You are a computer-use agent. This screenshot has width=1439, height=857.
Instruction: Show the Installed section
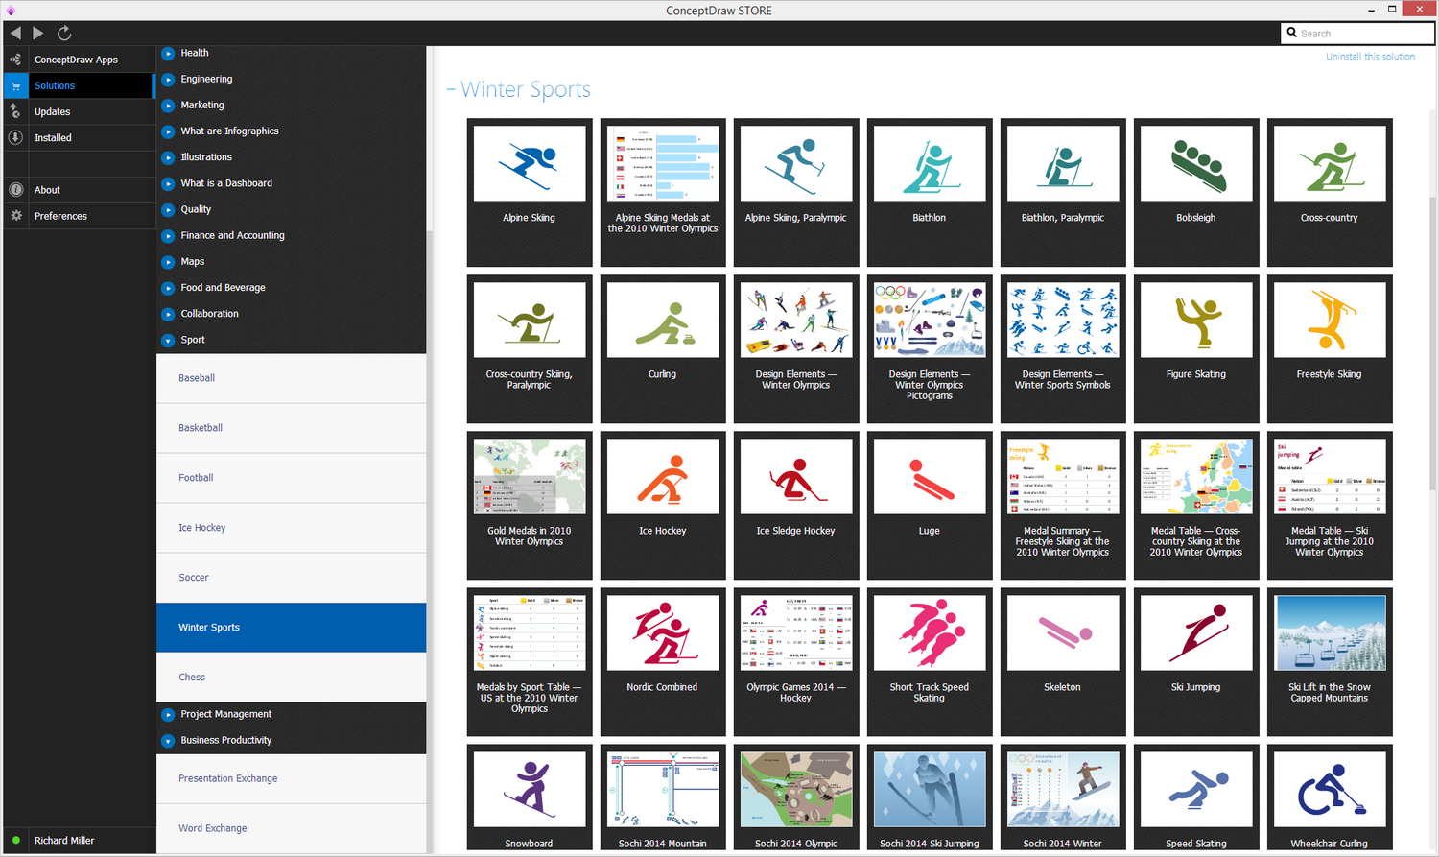(x=78, y=137)
